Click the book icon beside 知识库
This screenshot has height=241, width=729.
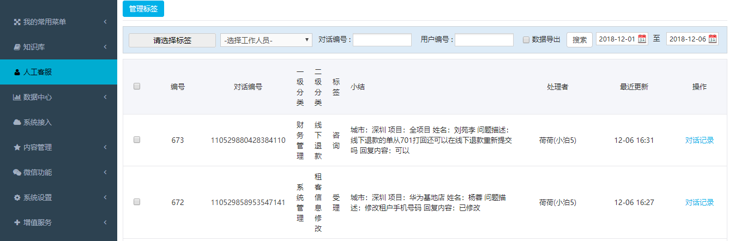point(17,47)
